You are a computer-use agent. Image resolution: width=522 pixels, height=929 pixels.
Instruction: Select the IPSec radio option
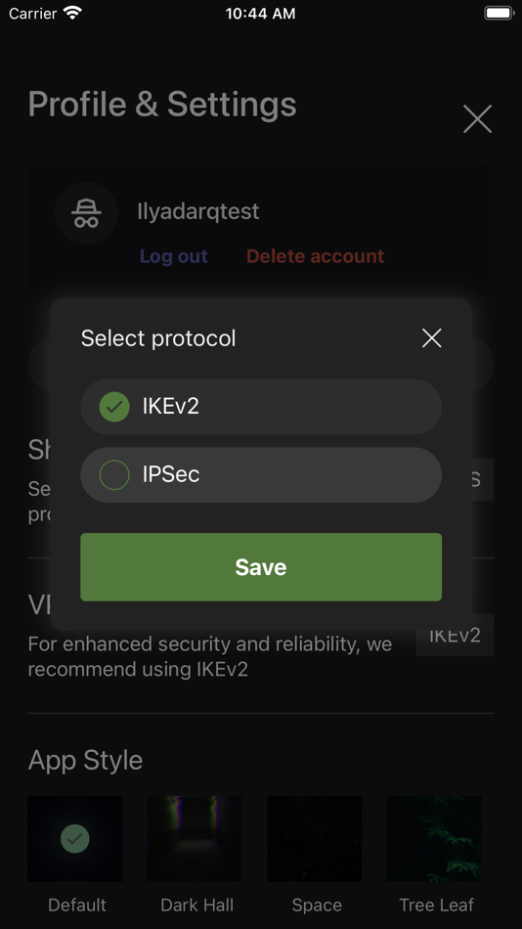(261, 474)
